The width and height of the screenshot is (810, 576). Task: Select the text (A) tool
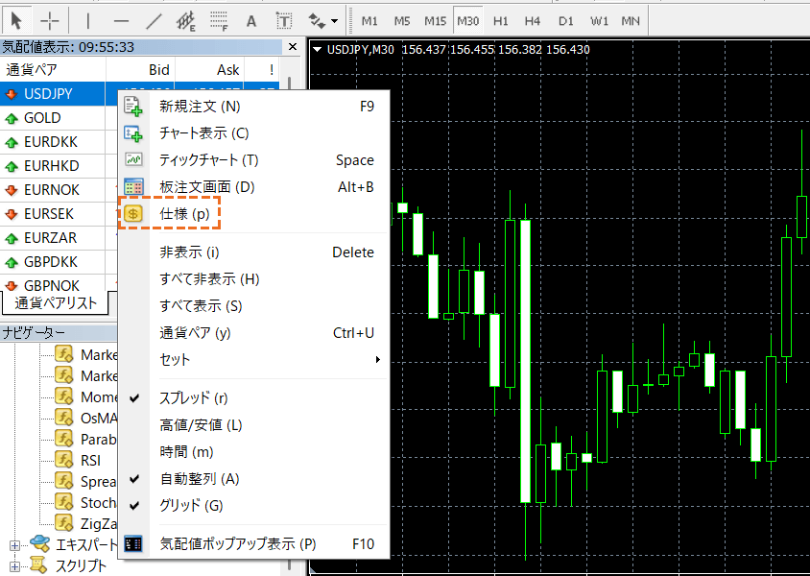point(251,20)
